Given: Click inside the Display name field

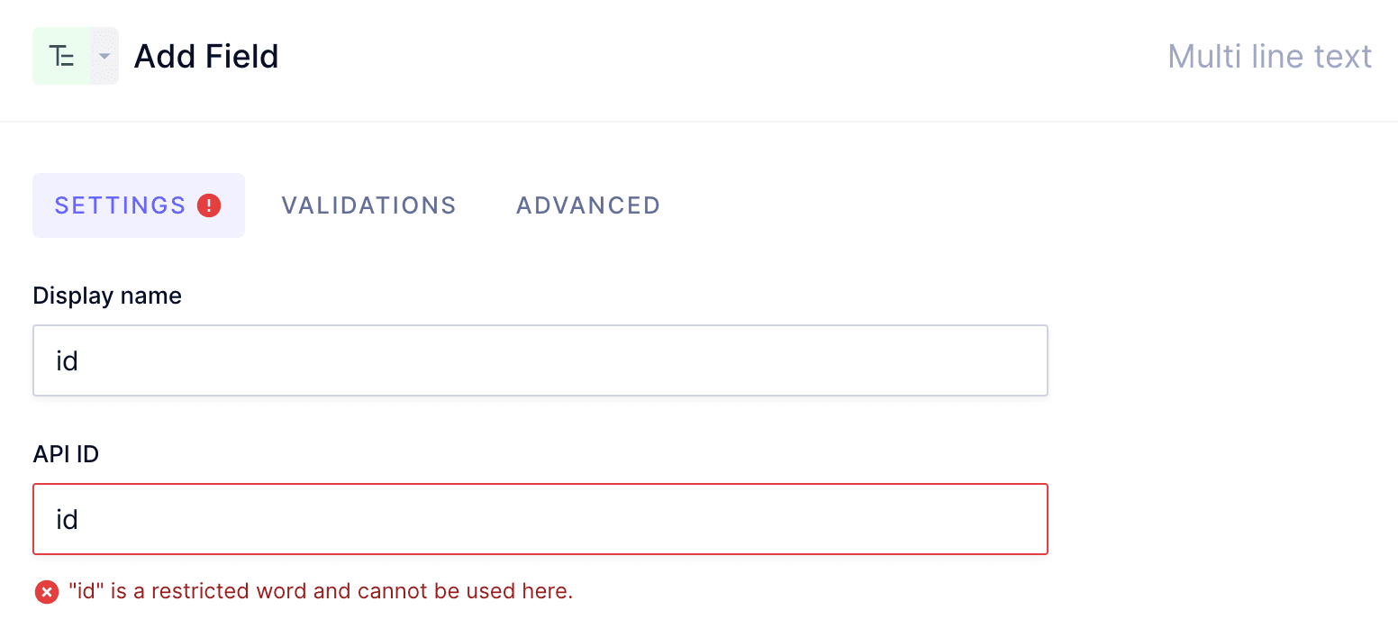Looking at the screenshot, I should (x=540, y=360).
